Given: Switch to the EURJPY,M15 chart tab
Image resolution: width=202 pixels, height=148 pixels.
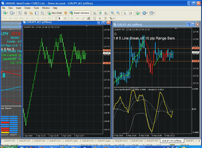Looking at the screenshot, I should pyautogui.click(x=121, y=141).
